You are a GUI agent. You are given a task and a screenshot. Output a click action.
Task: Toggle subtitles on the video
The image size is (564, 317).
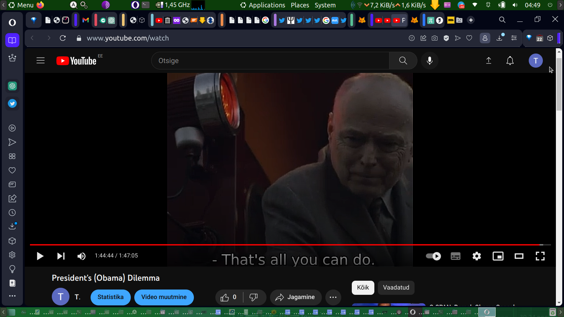pyautogui.click(x=455, y=256)
